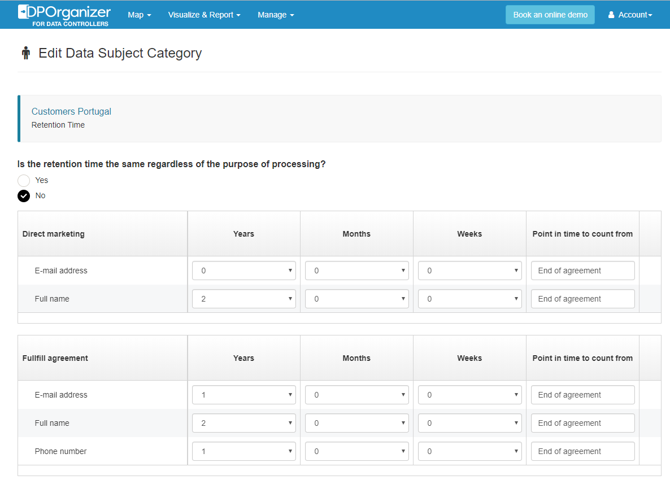Image resolution: width=670 pixels, height=484 pixels.
Task: Click point-in-time field for Direct marketing E-mail address
Action: [x=582, y=271]
